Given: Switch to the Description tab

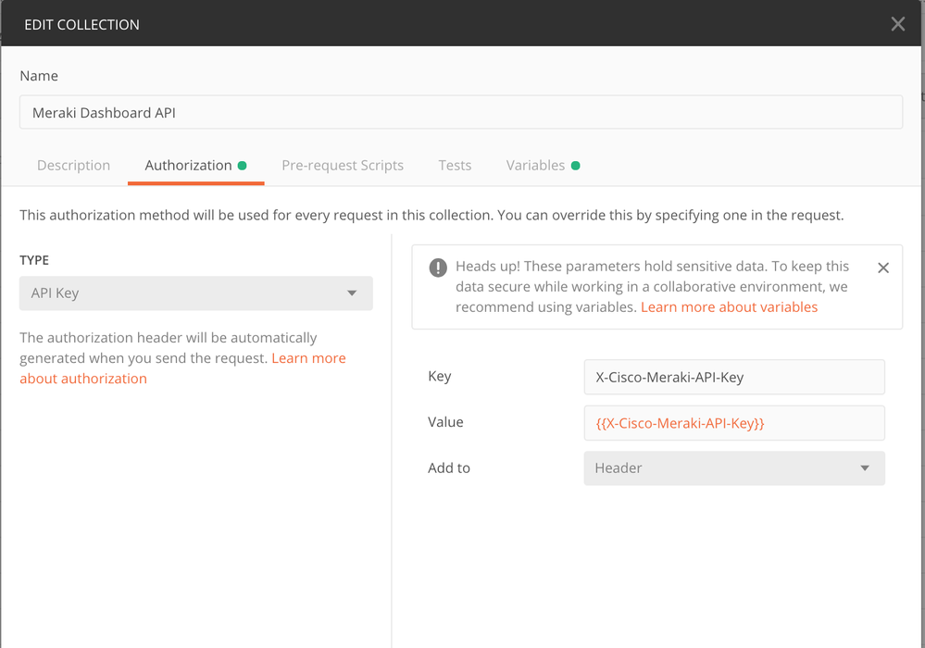Looking at the screenshot, I should point(74,165).
